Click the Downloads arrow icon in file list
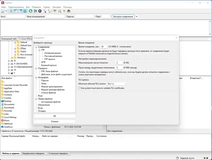The height and width of the screenshot is (160, 212). point(2,108)
